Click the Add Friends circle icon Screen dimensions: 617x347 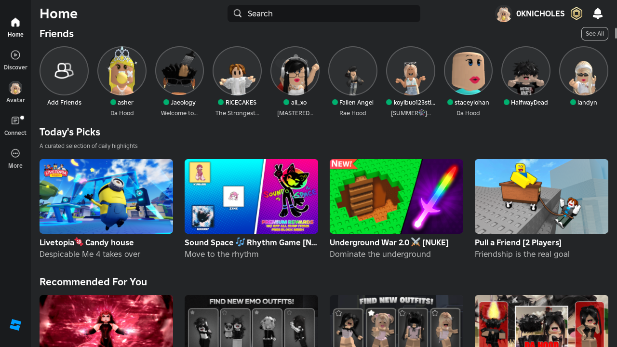[x=64, y=71]
